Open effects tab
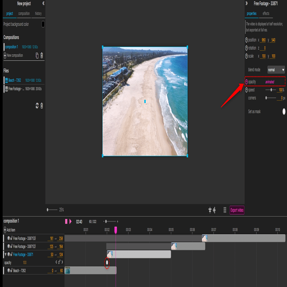This screenshot has height=287, width=287. pyautogui.click(x=266, y=14)
